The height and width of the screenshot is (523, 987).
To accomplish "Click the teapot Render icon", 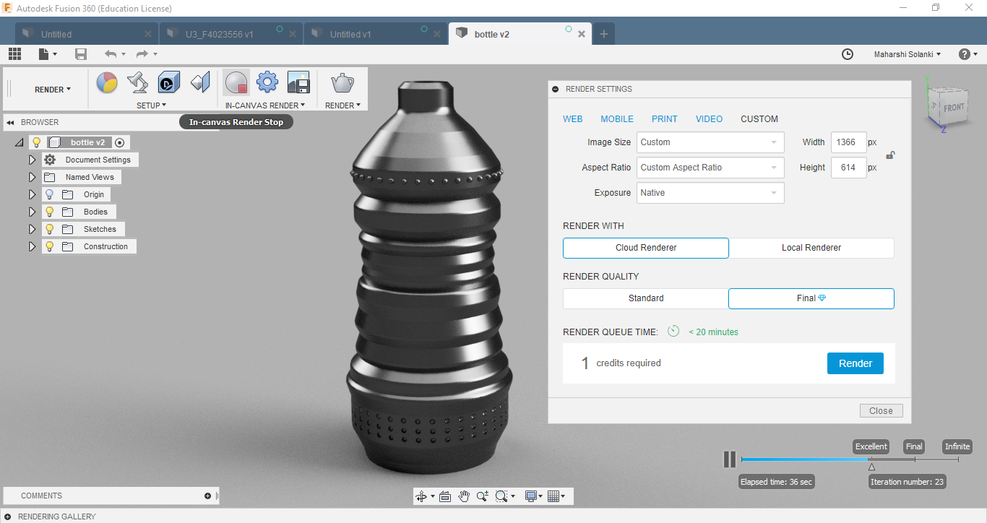I will [x=342, y=83].
